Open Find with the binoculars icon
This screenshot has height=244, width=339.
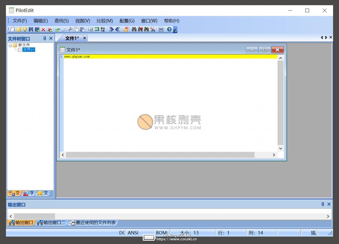click(134, 29)
